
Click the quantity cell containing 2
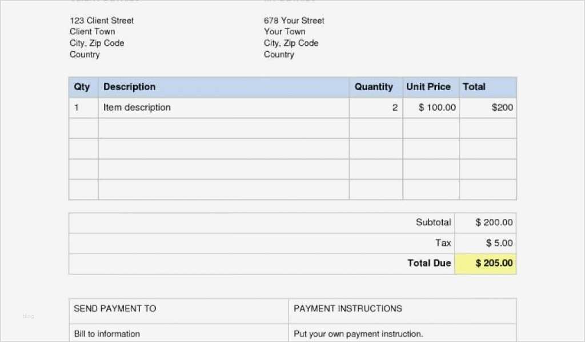[x=394, y=108]
